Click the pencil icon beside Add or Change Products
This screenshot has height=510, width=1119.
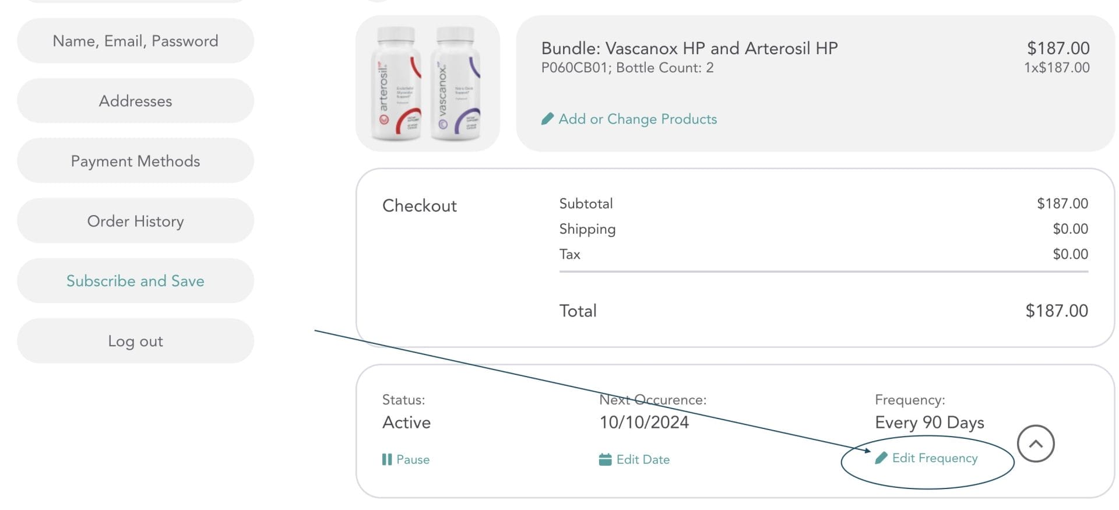547,119
